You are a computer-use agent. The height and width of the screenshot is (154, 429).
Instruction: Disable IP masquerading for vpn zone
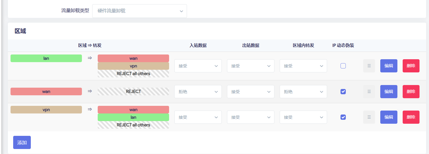point(343,117)
